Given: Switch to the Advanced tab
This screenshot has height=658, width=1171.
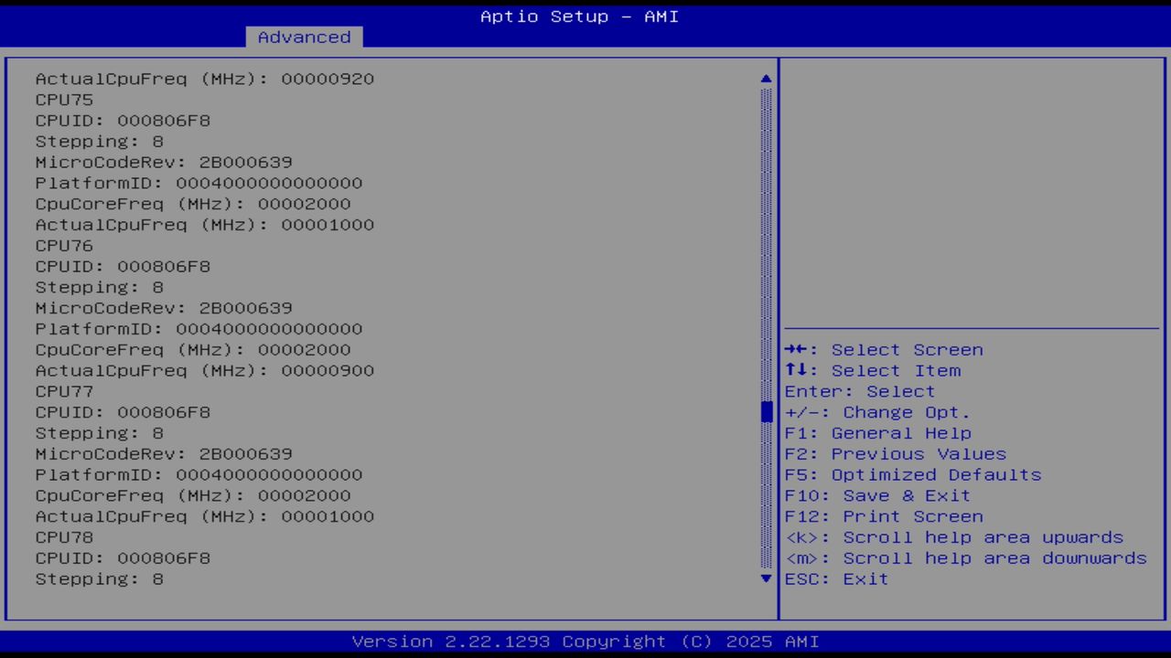Looking at the screenshot, I should click(x=303, y=37).
